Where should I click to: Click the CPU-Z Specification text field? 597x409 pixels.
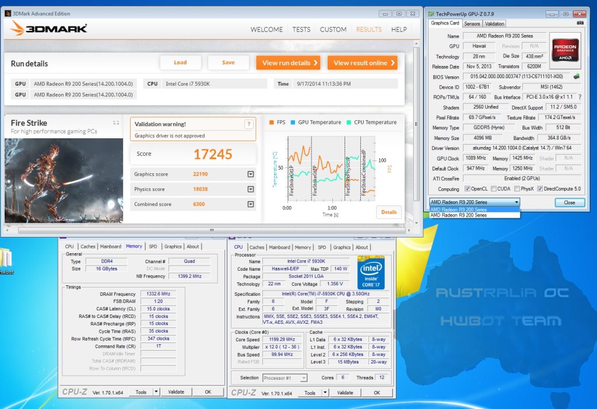click(325, 294)
